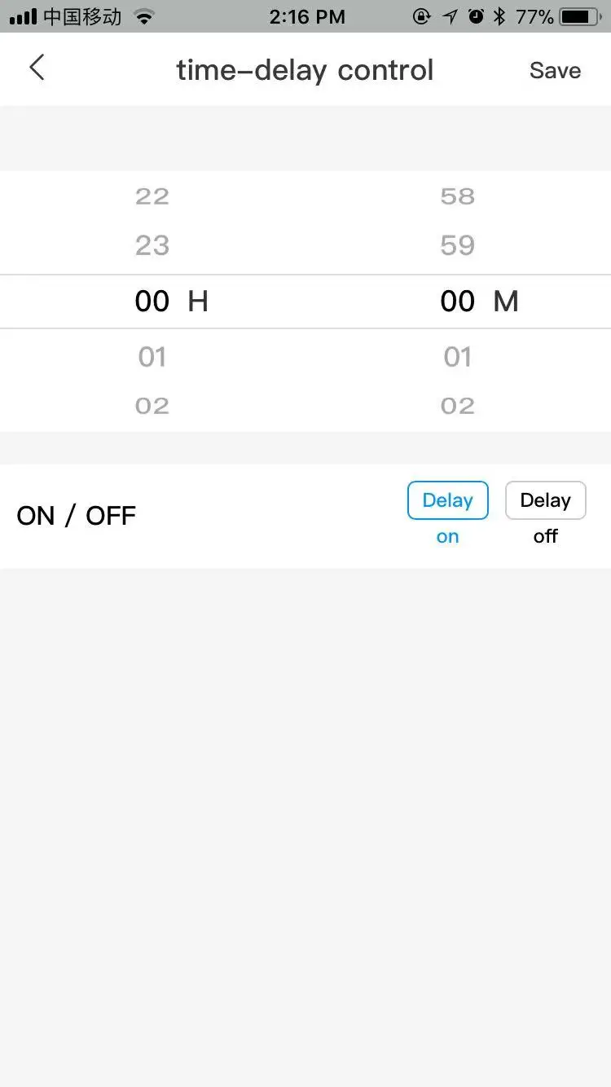Viewport: 611px width, 1087px height.
Task: Pick minute 59 in minutes wheel
Action: click(457, 245)
